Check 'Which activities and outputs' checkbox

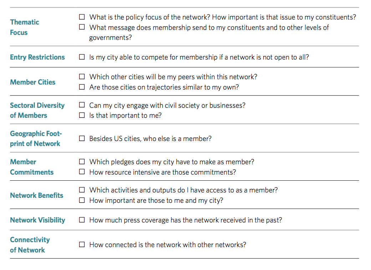point(82,190)
